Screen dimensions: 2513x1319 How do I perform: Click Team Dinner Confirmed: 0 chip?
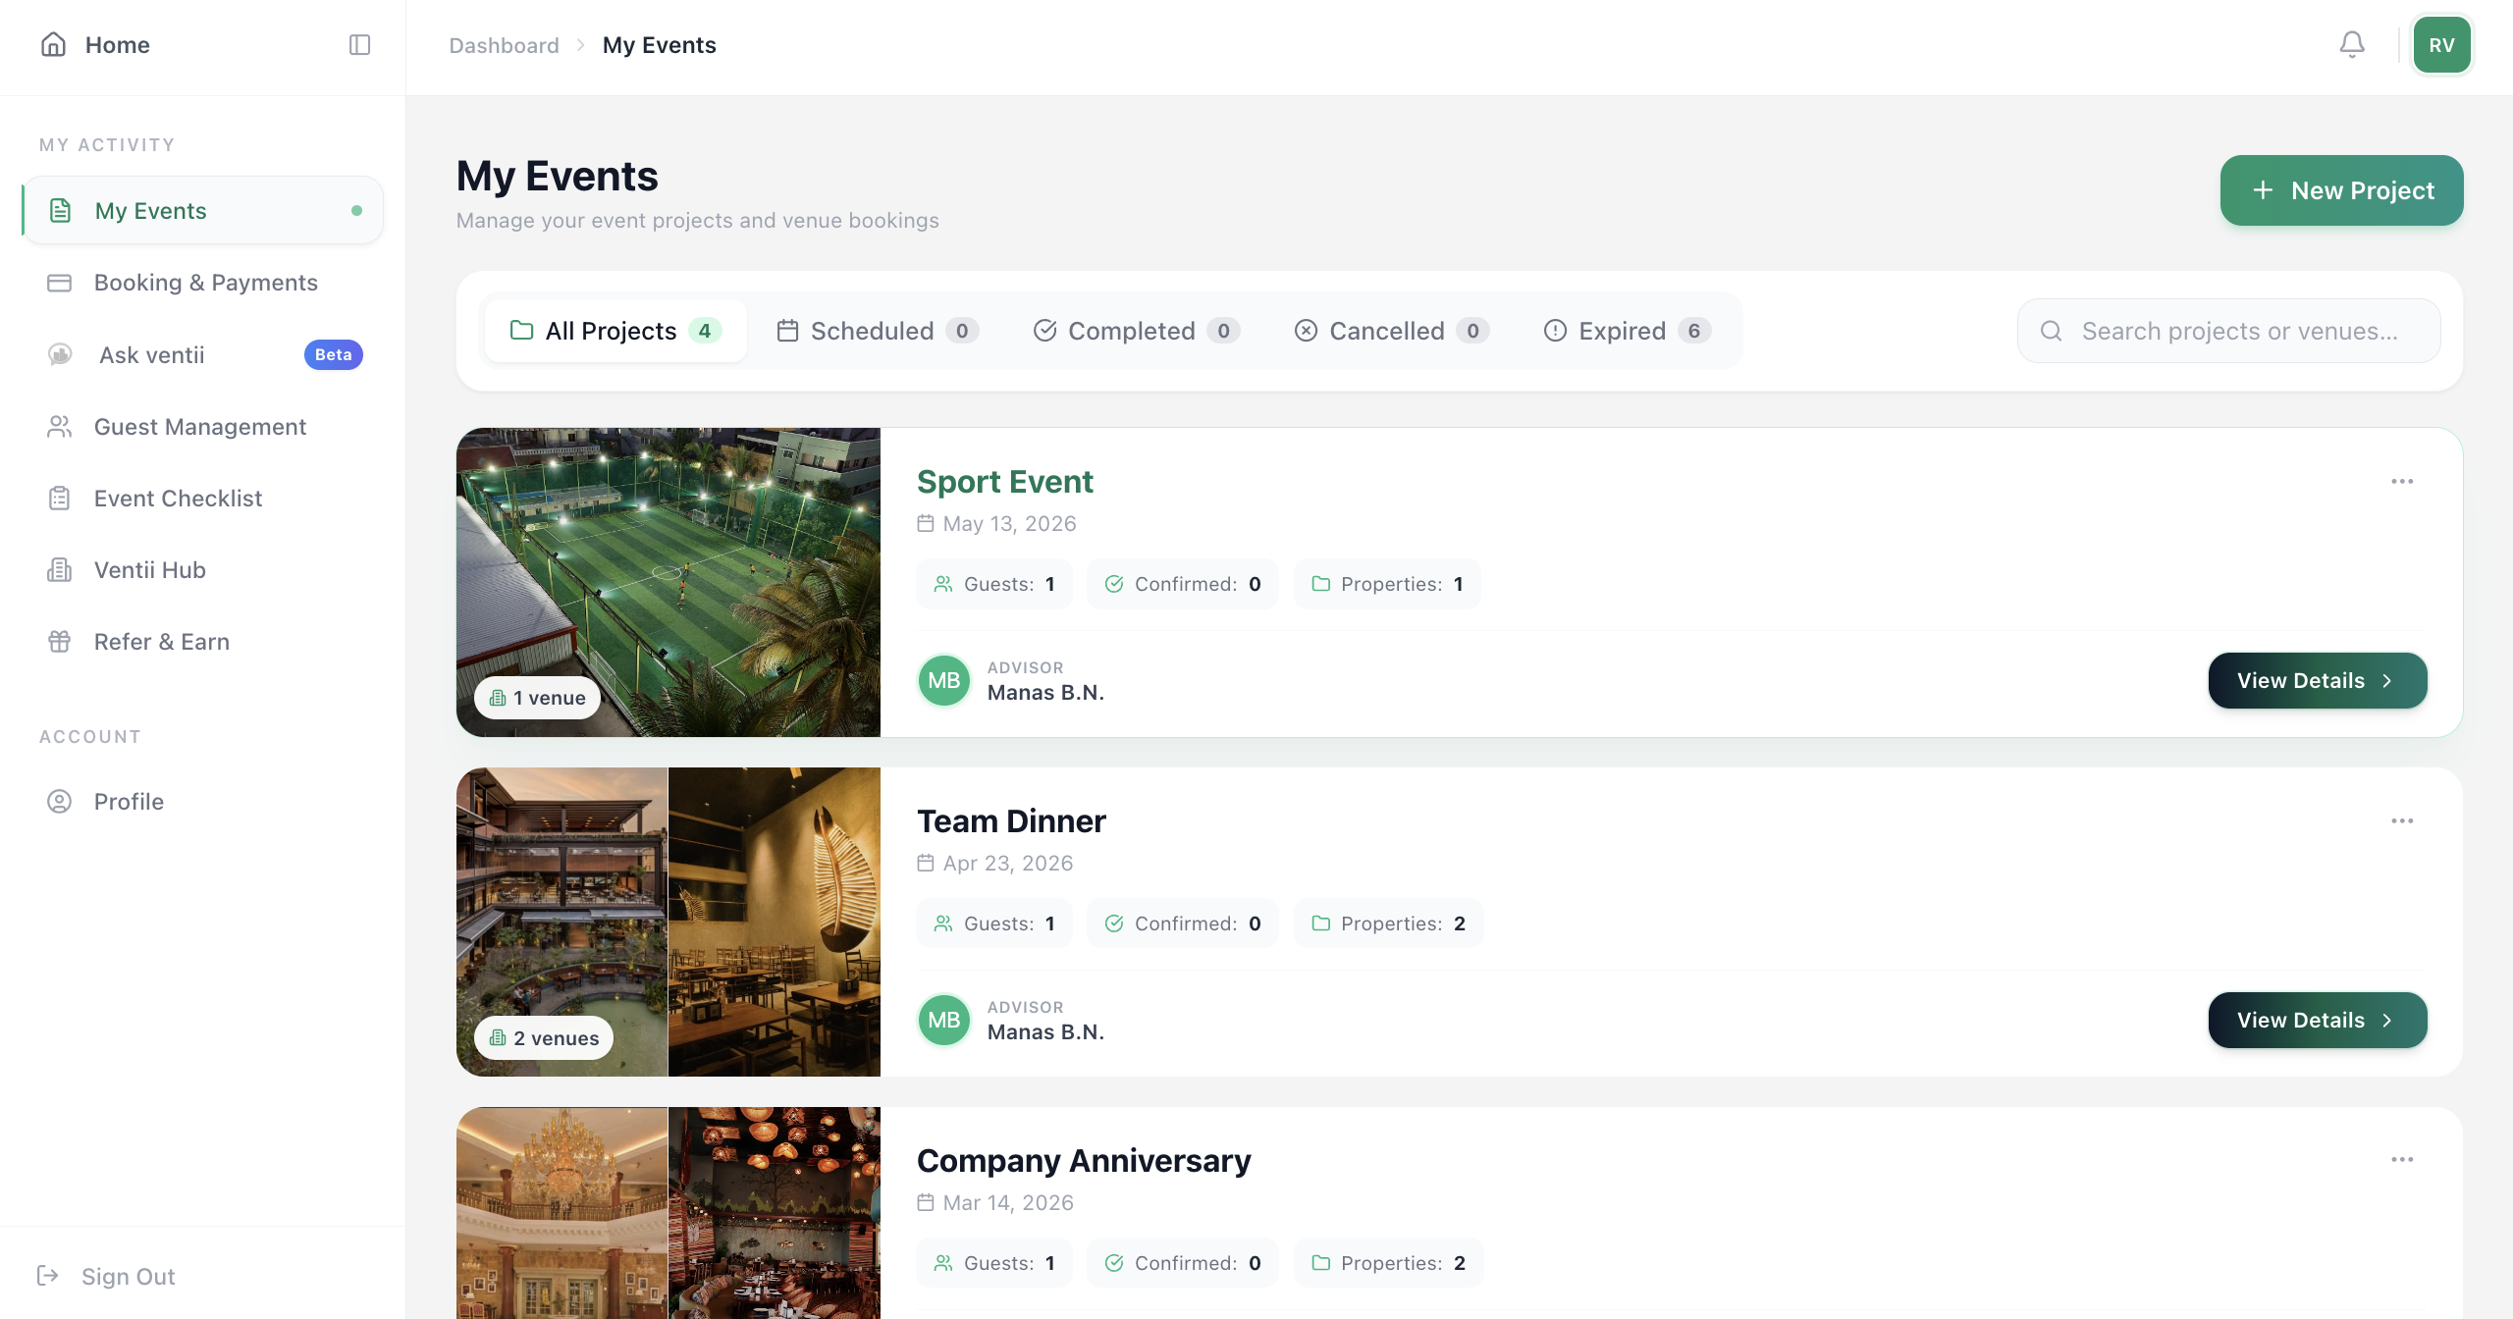click(1182, 923)
